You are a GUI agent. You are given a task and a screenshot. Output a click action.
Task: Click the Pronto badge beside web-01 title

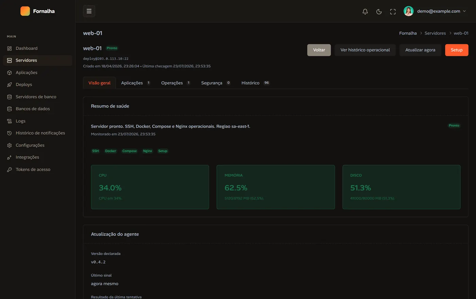[112, 48]
